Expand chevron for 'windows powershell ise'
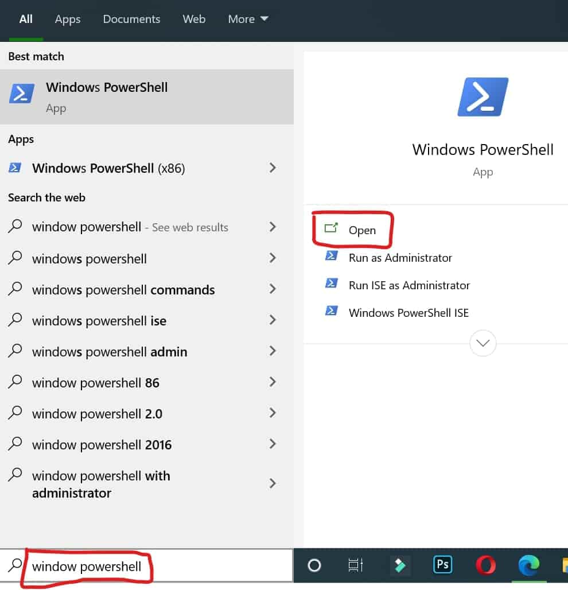The image size is (568, 590). (273, 320)
